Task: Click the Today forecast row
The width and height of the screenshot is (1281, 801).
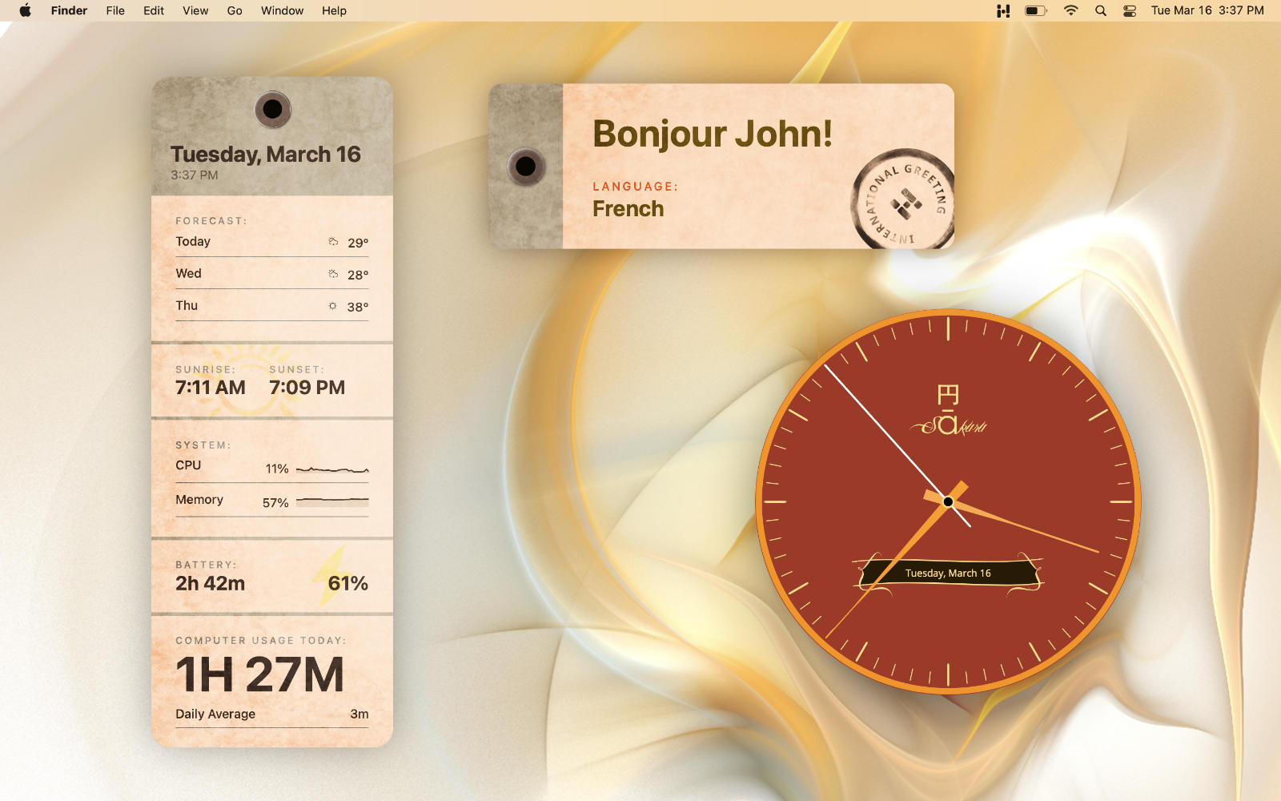Action: click(272, 242)
